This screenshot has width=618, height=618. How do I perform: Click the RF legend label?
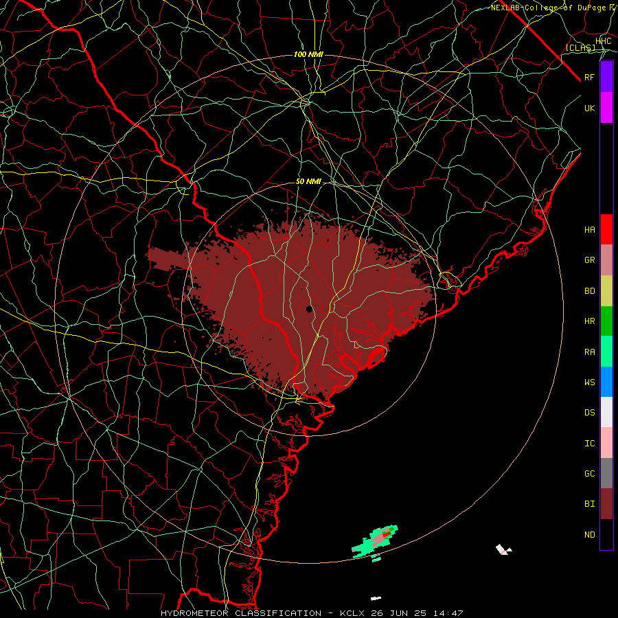pos(590,77)
